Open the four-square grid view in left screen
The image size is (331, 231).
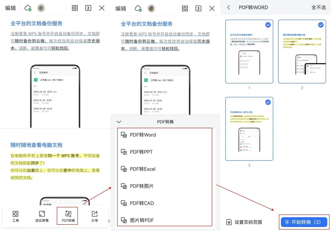(x=75, y=8)
